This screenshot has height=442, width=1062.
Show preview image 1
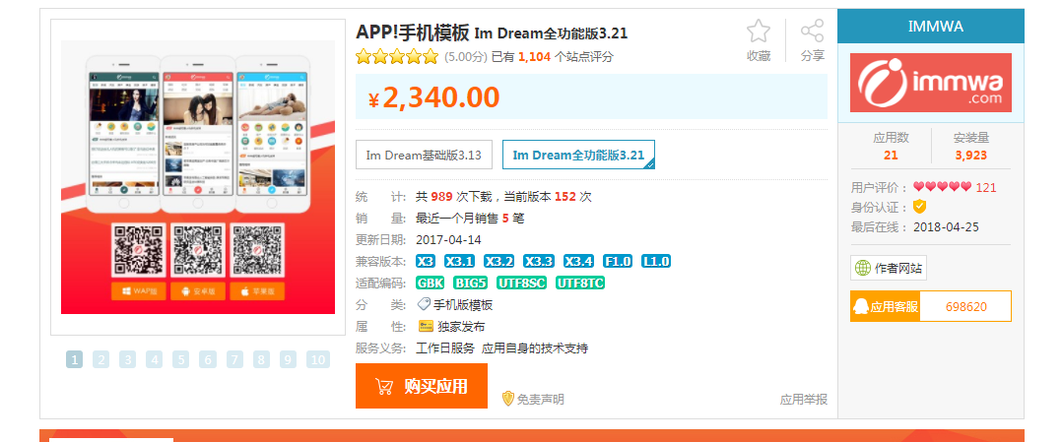74,359
